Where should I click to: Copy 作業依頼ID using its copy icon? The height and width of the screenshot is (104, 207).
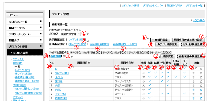pos(201,98)
